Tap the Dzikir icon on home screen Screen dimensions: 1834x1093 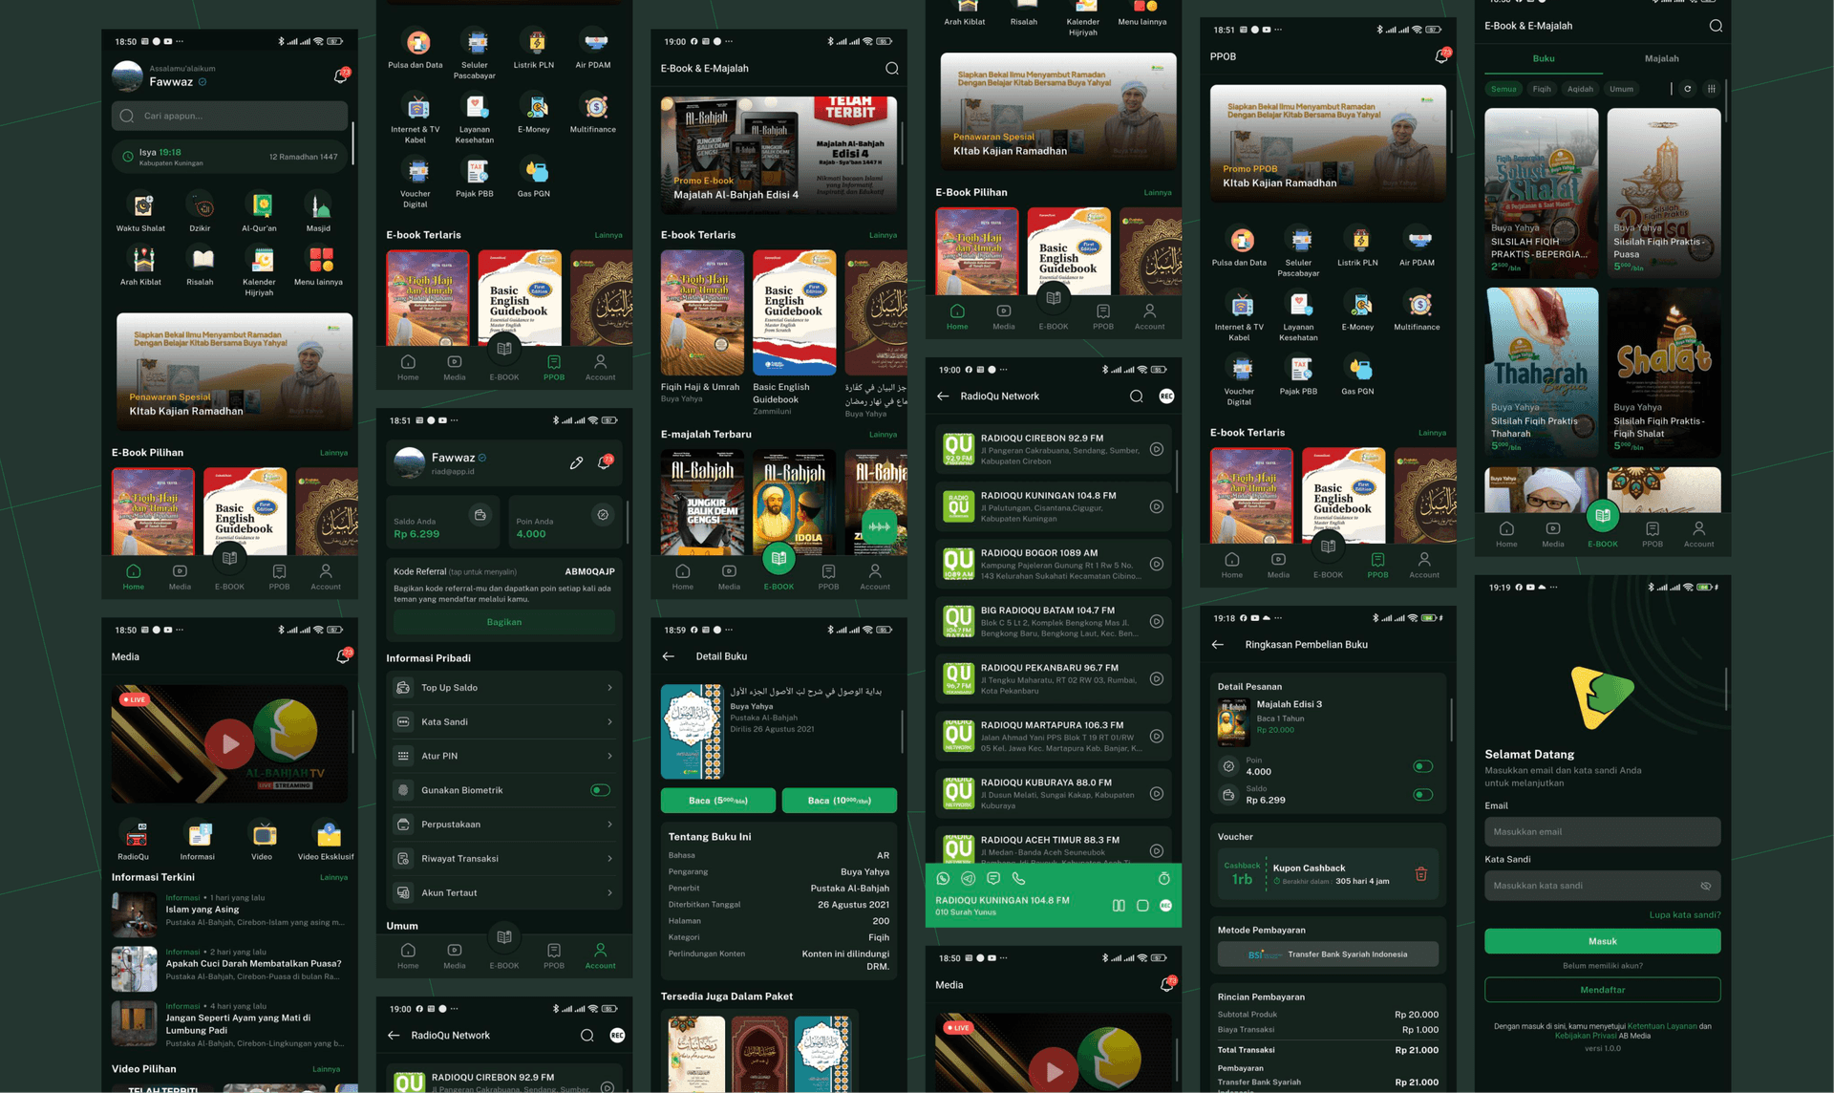tap(201, 205)
